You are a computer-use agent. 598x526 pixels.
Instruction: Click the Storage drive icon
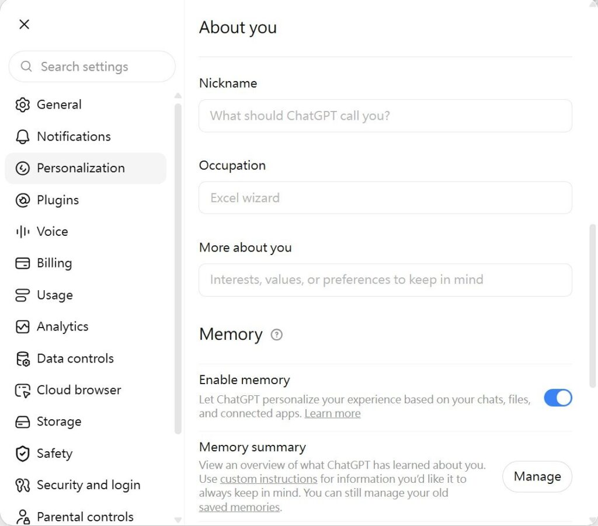coord(23,422)
